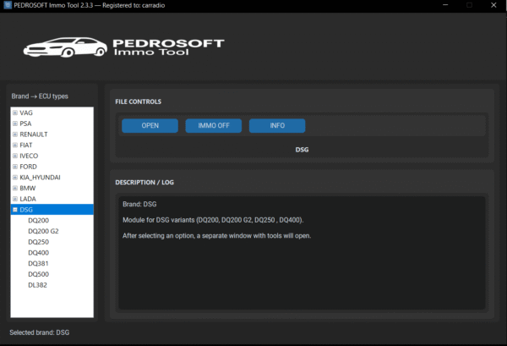Expand the IVECO brand node
This screenshot has width=507, height=346.
pos(15,156)
